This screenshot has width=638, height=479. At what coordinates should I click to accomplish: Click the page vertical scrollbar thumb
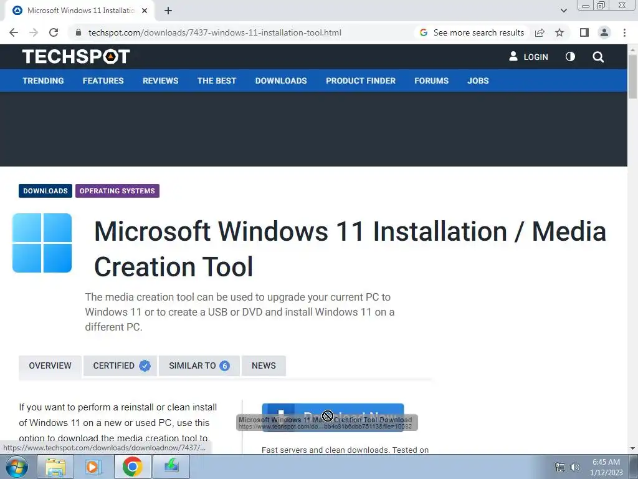tap(632, 75)
